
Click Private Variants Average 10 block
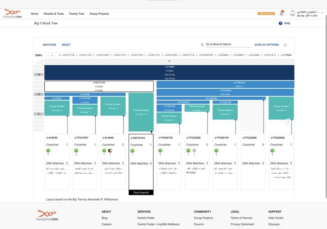[141, 112]
